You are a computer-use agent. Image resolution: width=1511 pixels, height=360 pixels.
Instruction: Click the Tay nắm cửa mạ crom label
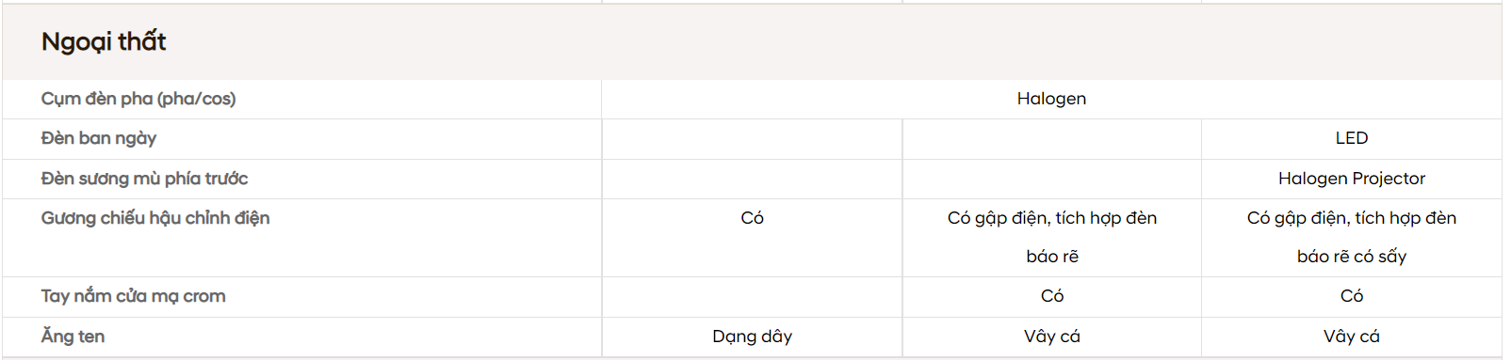(x=133, y=296)
